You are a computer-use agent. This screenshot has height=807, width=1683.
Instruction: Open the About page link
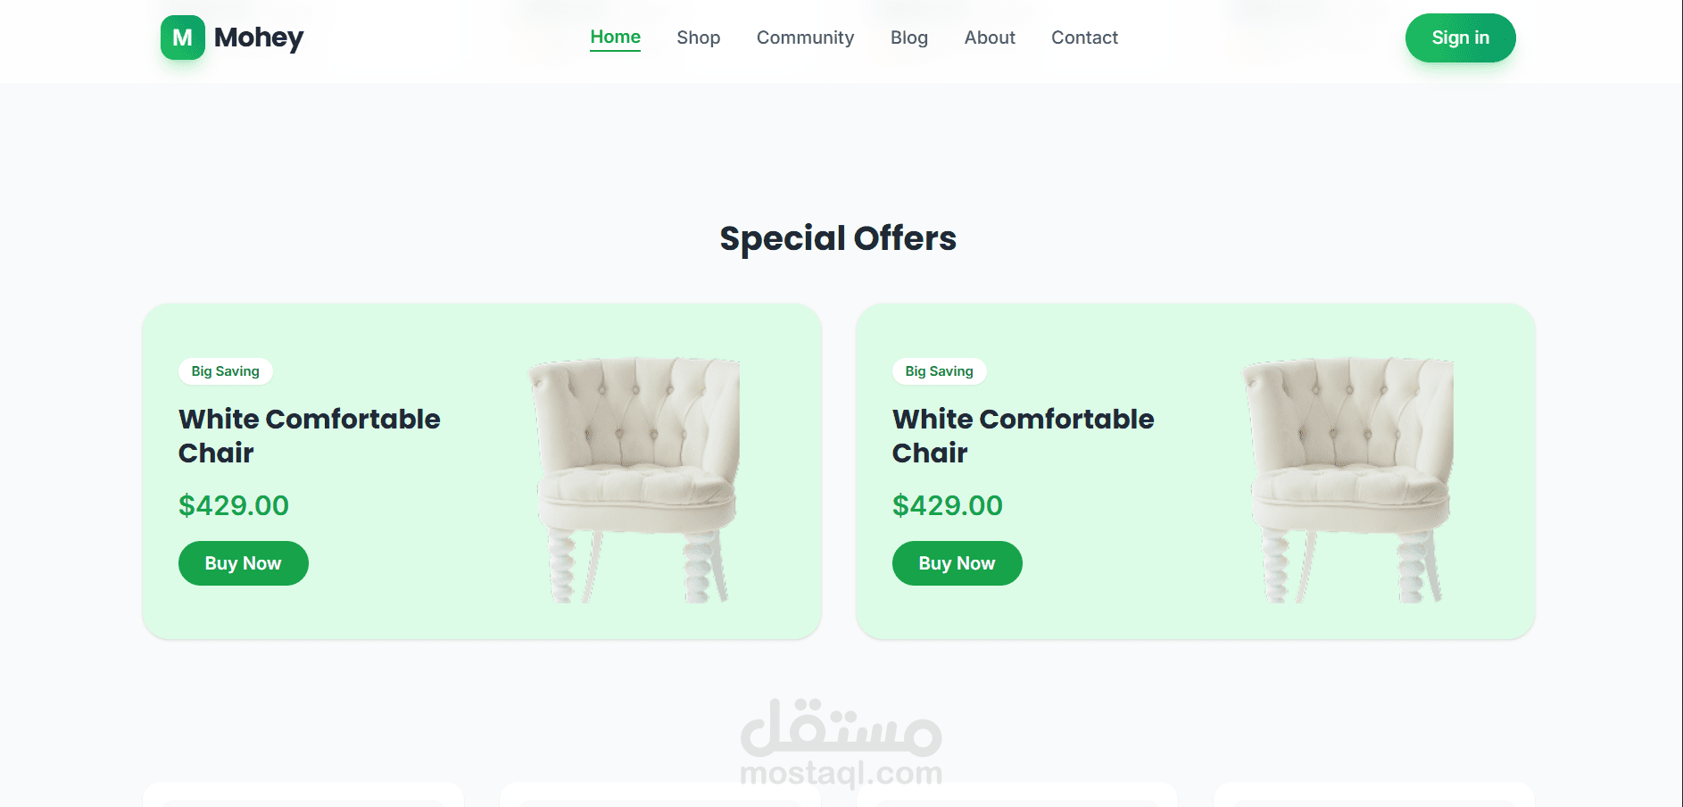click(x=990, y=37)
